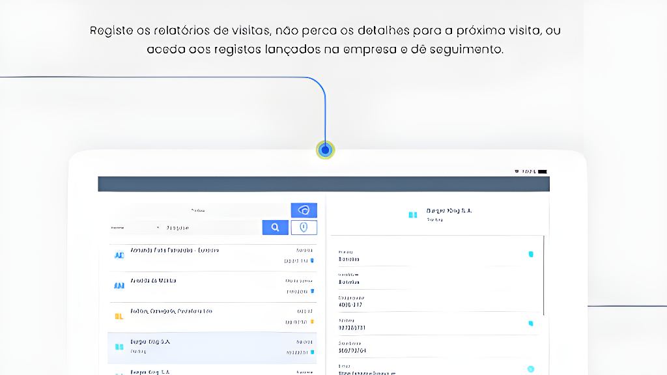Click the name text in the AD avatar row

coord(175,251)
